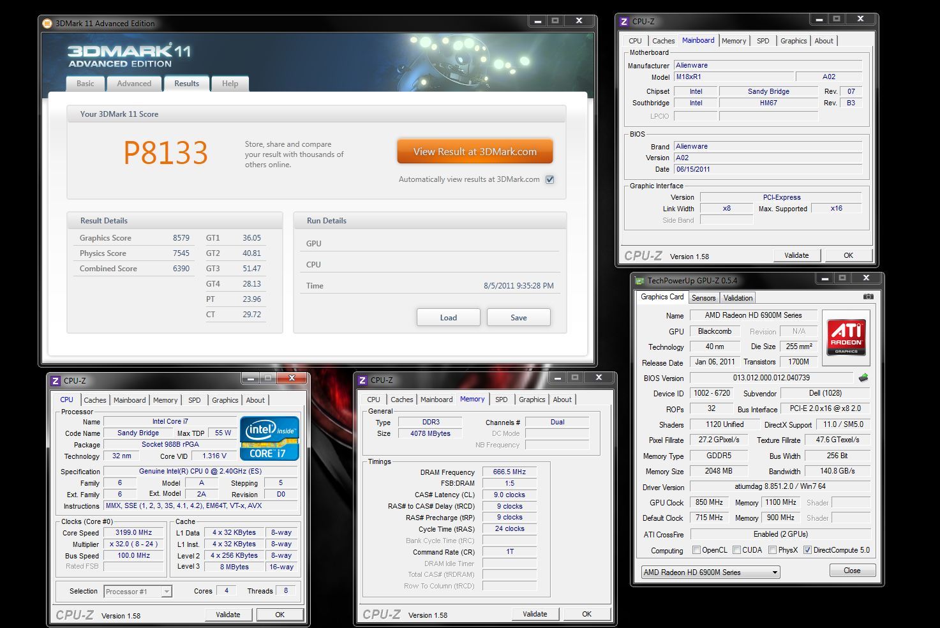940x628 pixels.
Task: Toggle the OpenCL checkbox in GPU-Z
Action: coord(697,549)
